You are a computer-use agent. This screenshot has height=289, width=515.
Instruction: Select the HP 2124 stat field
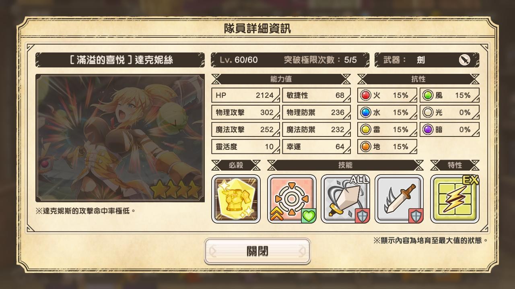click(245, 96)
